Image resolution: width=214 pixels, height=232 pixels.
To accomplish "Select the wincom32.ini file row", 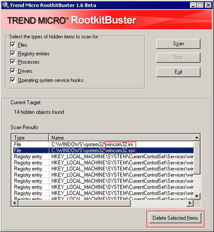I will click(102, 144).
